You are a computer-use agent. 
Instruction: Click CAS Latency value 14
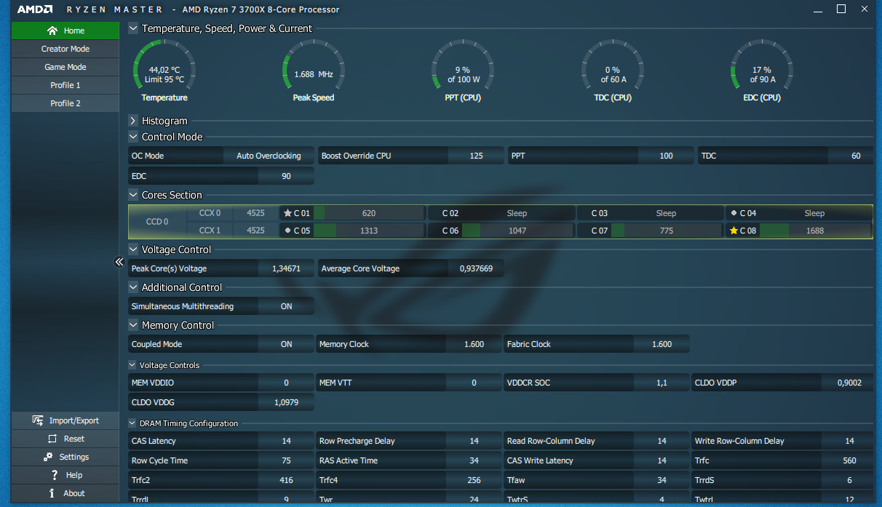[x=287, y=441]
